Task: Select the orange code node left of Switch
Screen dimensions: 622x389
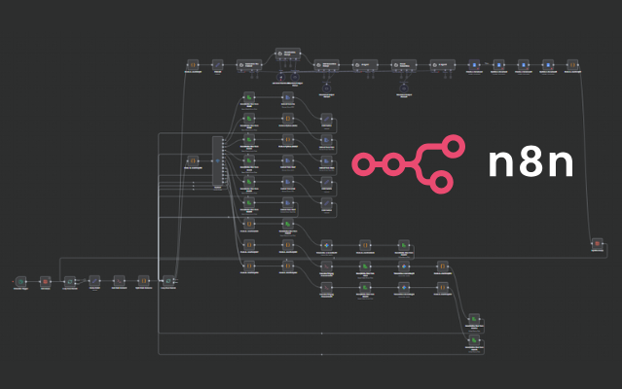Action: click(192, 161)
